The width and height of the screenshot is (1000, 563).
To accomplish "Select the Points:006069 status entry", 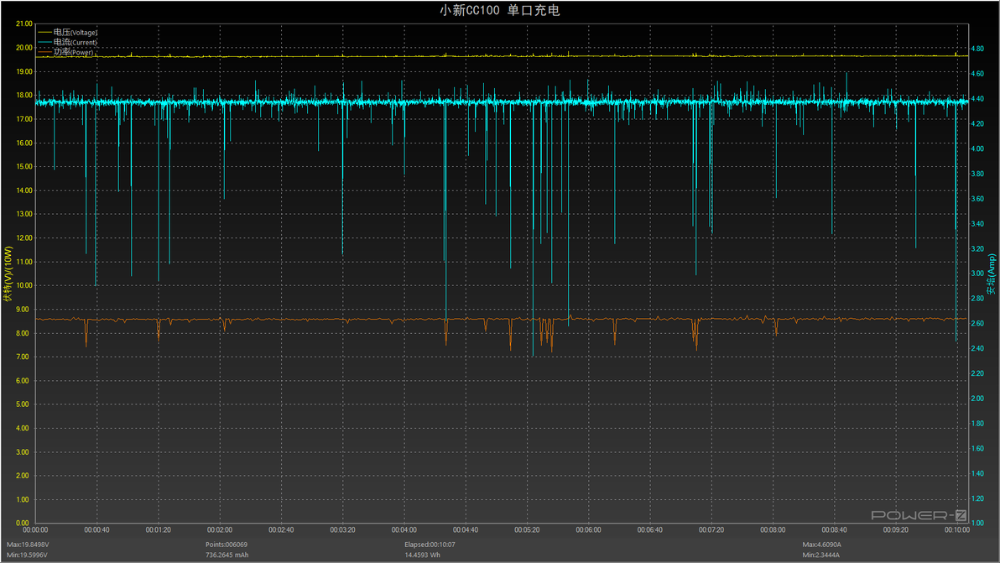I will (x=227, y=545).
